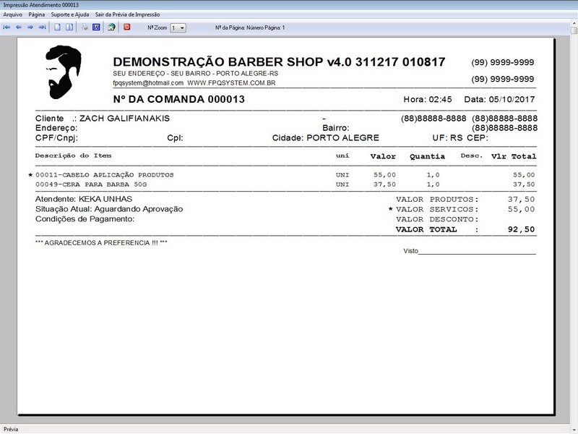The width and height of the screenshot is (578, 434).
Task: Open the Suporte e Ajuda menu
Action: (69, 14)
